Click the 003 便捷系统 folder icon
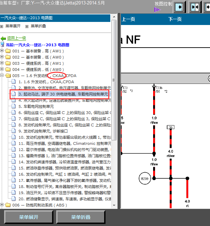The height and width of the screenshot is (226, 210). [x=8, y=63]
